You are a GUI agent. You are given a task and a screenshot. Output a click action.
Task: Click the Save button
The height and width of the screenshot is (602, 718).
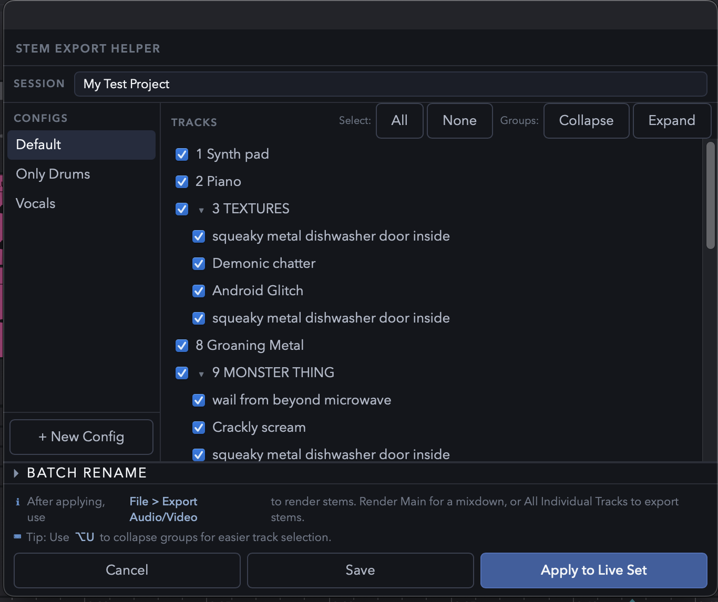(361, 570)
